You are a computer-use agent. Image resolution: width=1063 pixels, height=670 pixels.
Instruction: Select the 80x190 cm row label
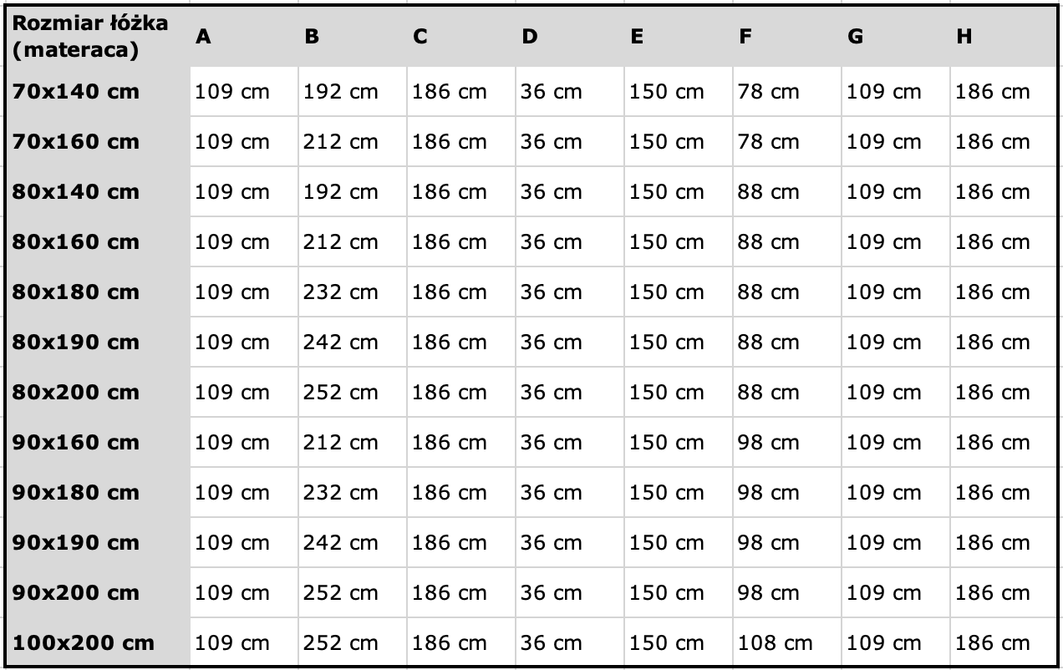point(97,343)
